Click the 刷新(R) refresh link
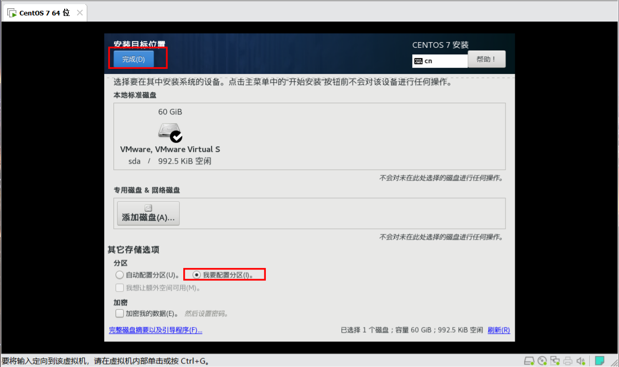 tap(498, 330)
